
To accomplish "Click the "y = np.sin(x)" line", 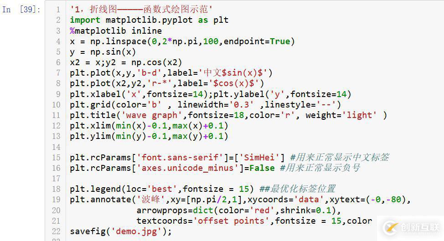I will 103,52.
